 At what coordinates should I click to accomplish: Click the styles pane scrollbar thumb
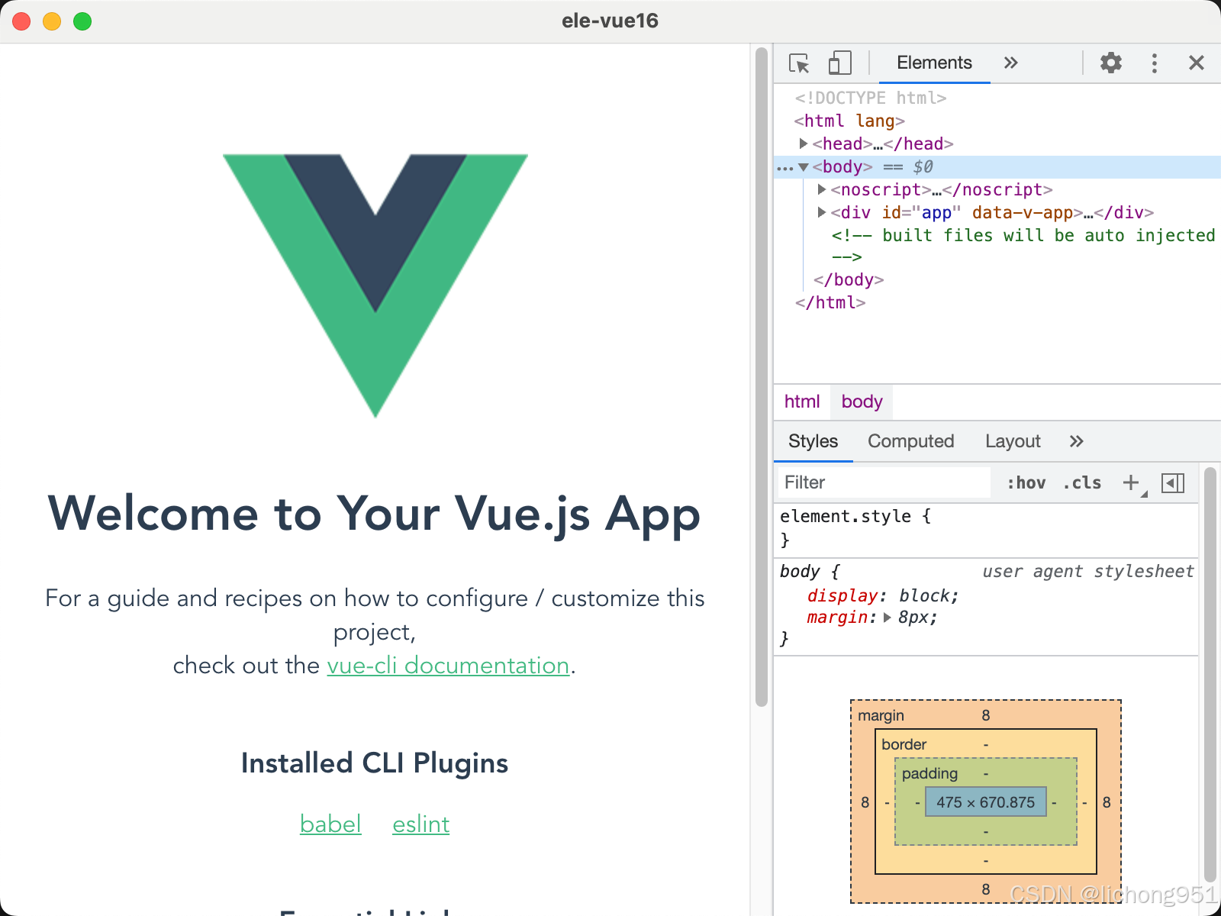(1210, 676)
